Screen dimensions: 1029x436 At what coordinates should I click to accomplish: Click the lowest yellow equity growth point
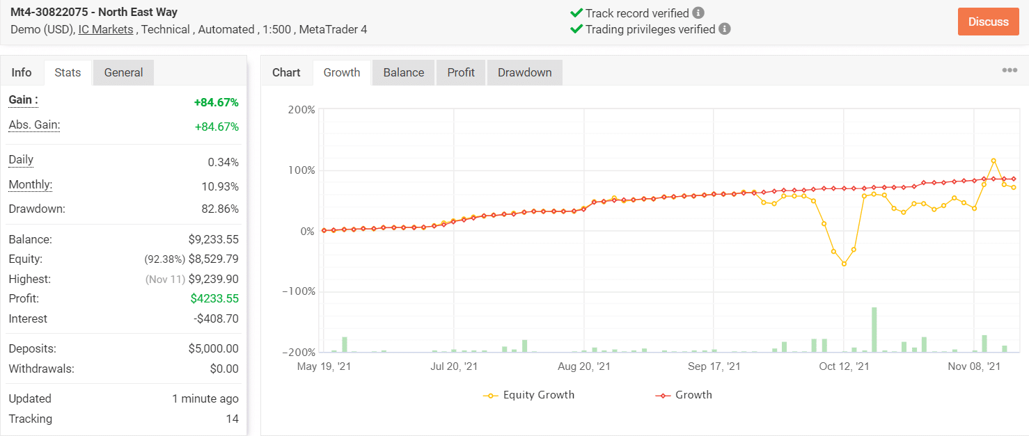pos(844,264)
